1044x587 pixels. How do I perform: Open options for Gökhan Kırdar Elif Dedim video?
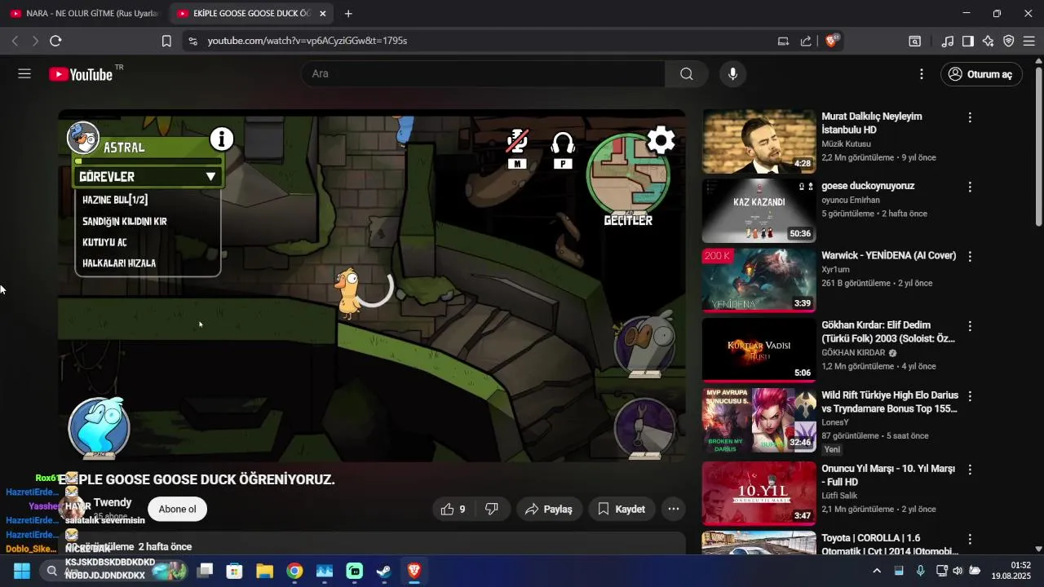click(x=970, y=326)
